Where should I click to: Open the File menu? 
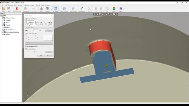click(2, 5)
